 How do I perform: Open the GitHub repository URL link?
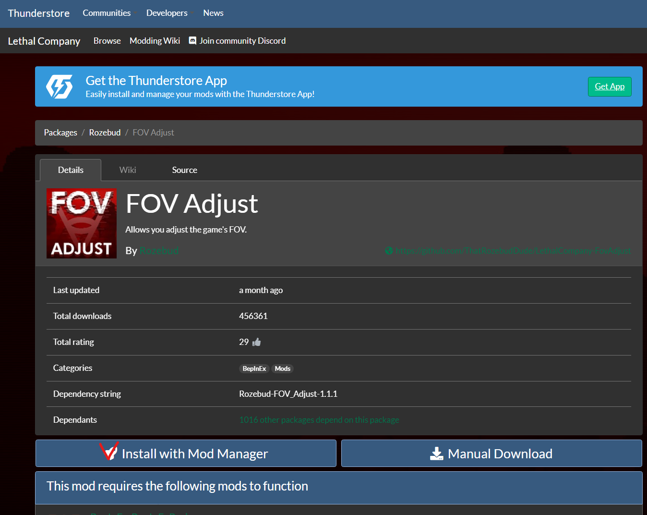[x=513, y=251]
